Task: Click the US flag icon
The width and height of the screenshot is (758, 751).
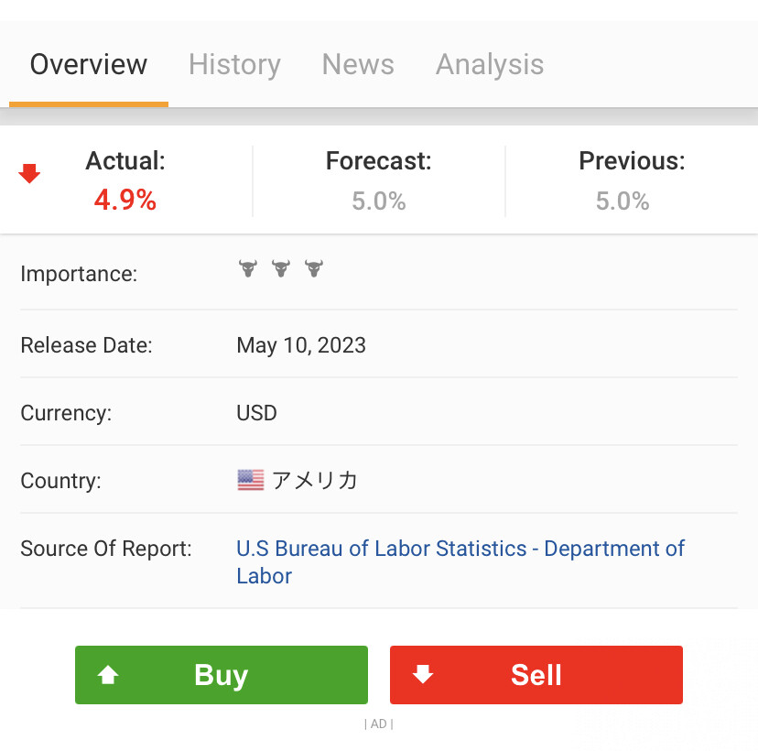Action: (x=250, y=480)
